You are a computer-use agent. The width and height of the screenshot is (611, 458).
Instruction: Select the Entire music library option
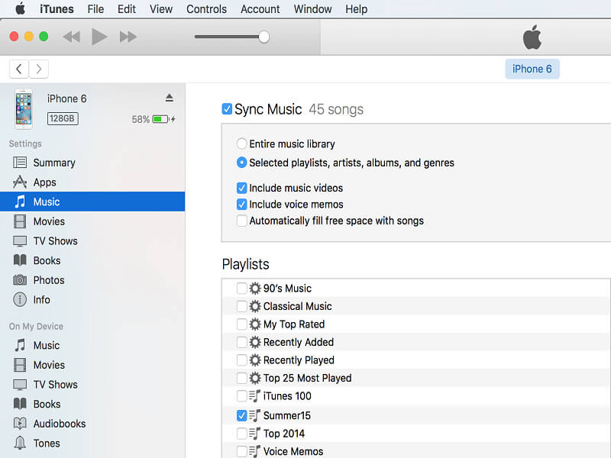click(x=242, y=144)
